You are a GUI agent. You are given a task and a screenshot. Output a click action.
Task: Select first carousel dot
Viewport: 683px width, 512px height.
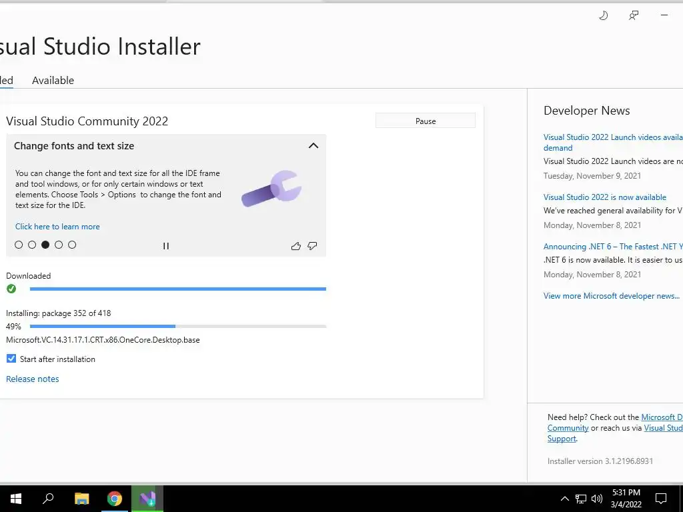click(19, 245)
